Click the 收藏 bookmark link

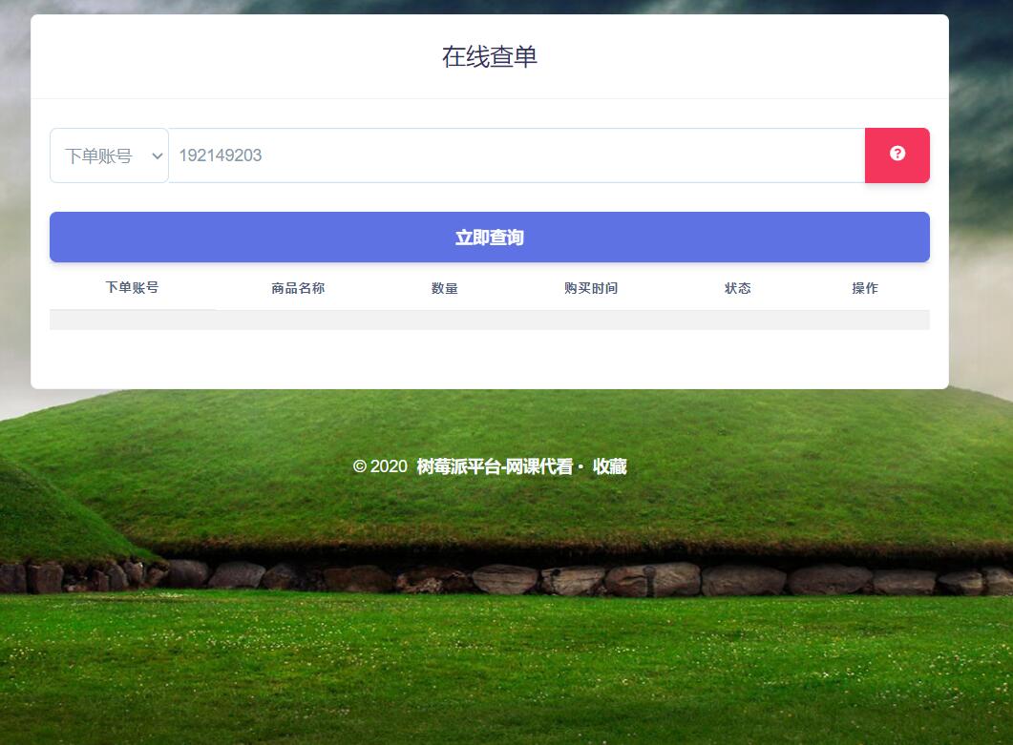click(611, 467)
